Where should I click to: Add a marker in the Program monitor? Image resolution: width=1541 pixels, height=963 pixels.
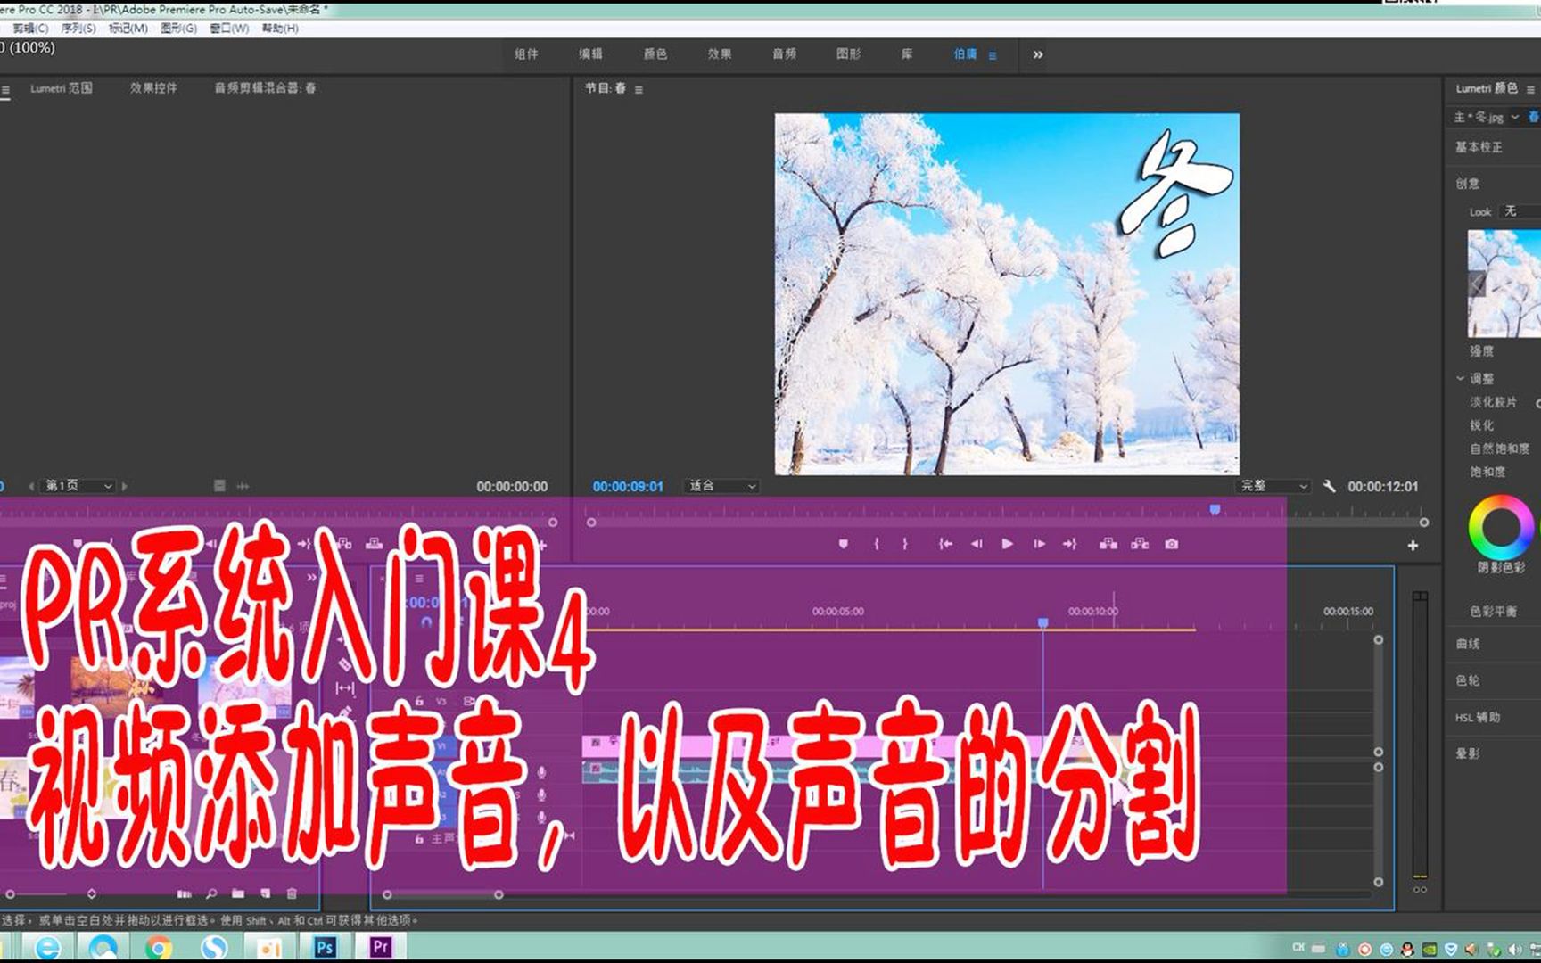(843, 544)
